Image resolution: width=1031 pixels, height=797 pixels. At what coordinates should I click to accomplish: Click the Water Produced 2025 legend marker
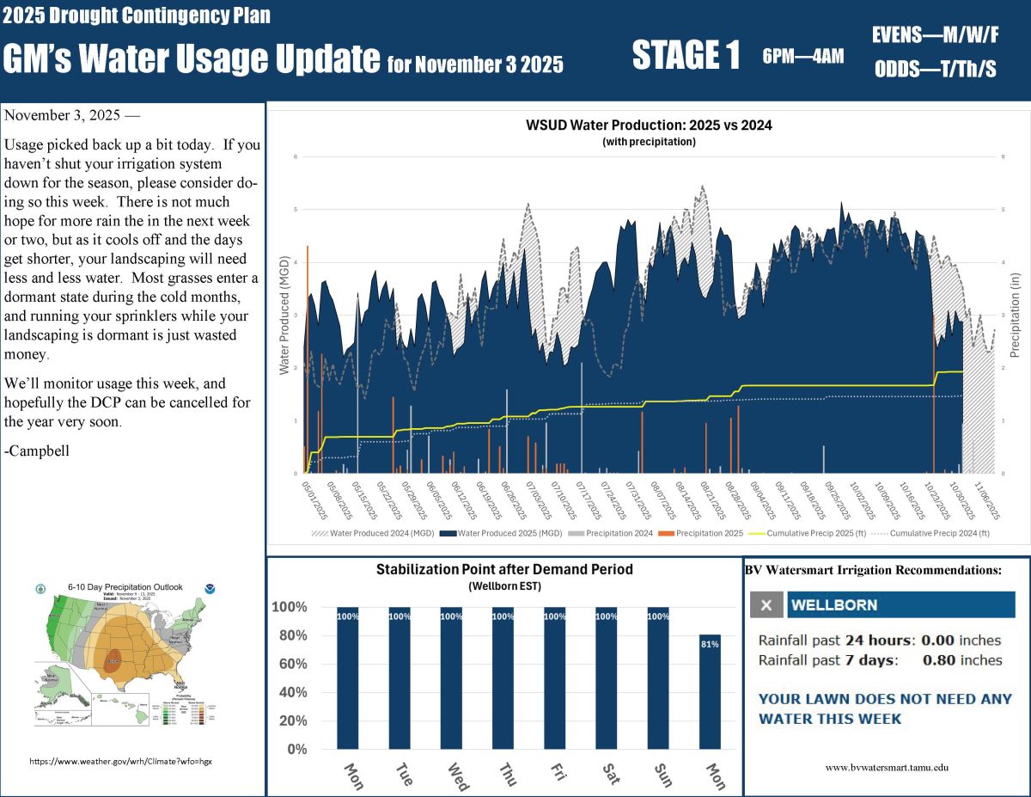click(x=447, y=534)
